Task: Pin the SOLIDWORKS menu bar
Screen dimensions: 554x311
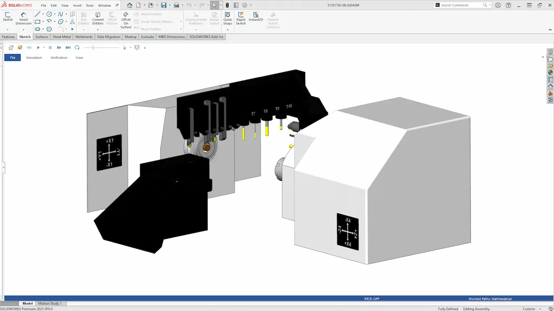Action: click(117, 5)
